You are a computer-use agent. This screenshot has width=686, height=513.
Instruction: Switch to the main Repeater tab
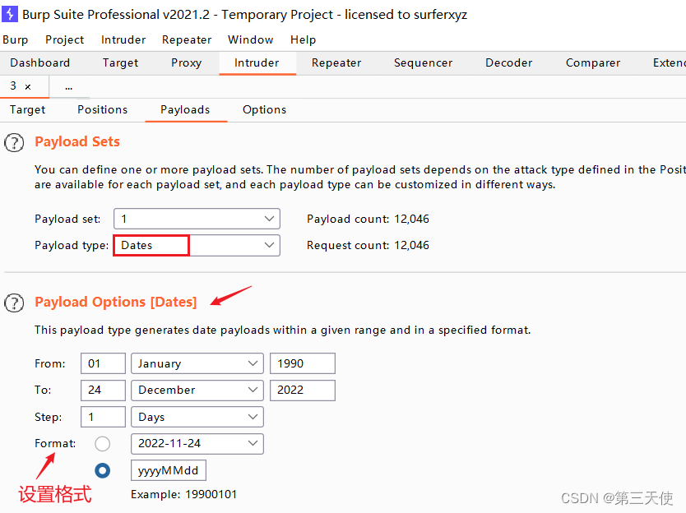click(x=336, y=63)
